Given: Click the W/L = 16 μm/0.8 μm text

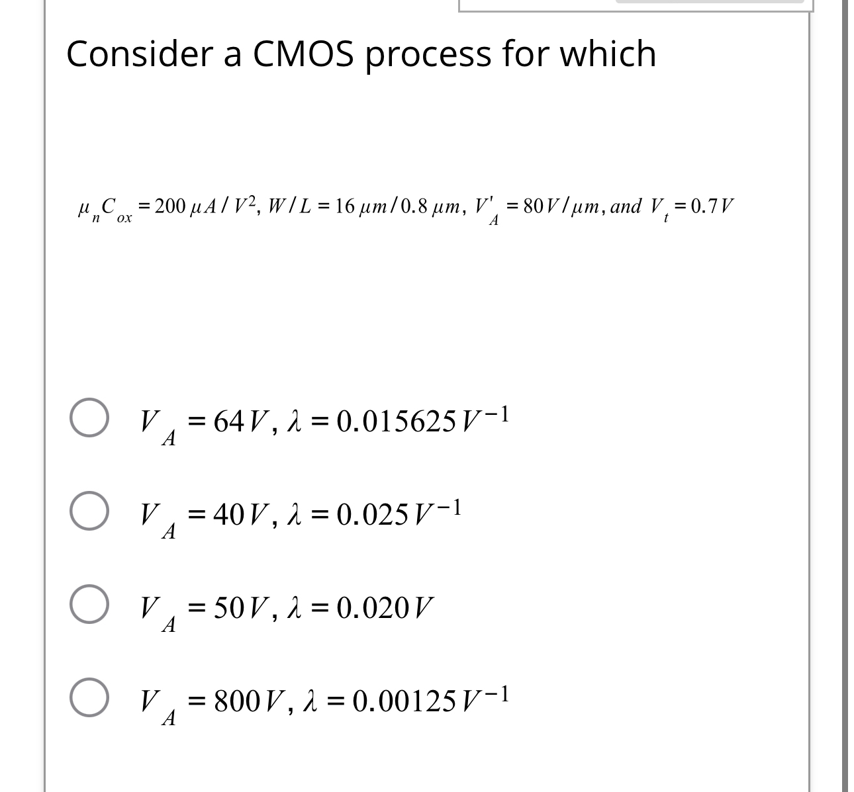Looking at the screenshot, I should 364,206.
